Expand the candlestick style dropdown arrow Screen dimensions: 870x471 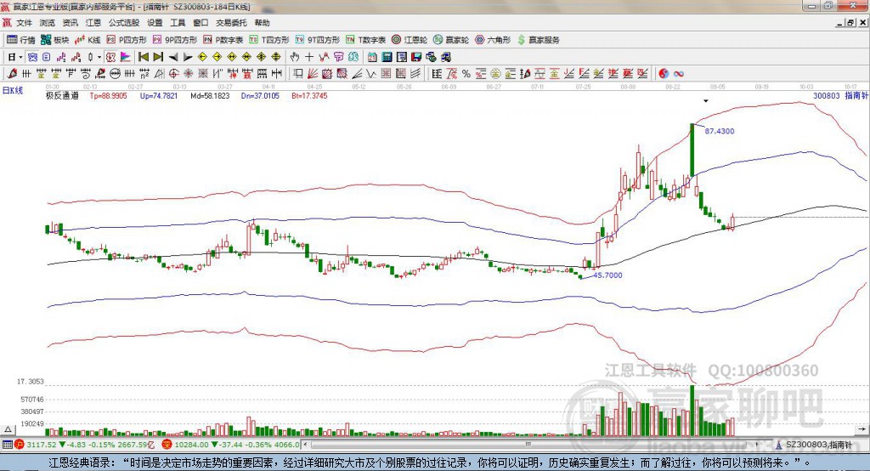[x=99, y=57]
